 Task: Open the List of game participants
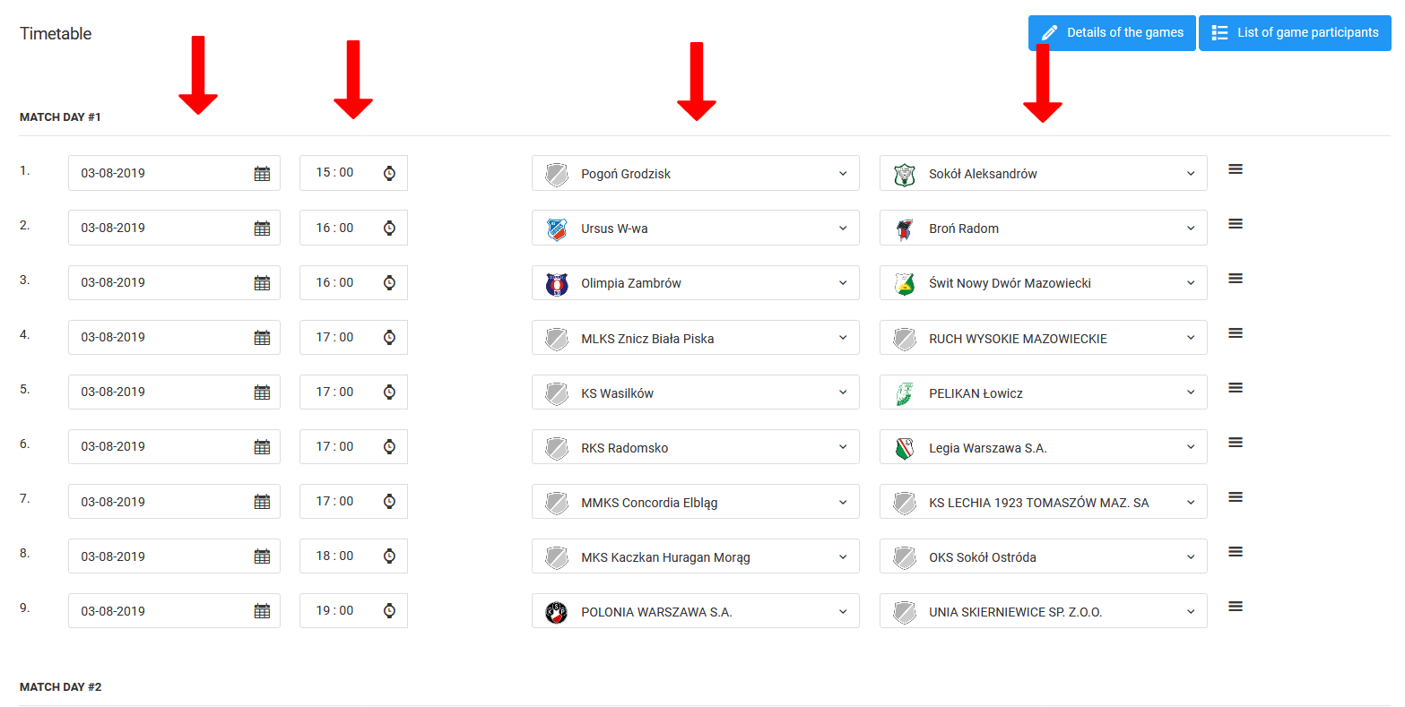click(x=1295, y=33)
